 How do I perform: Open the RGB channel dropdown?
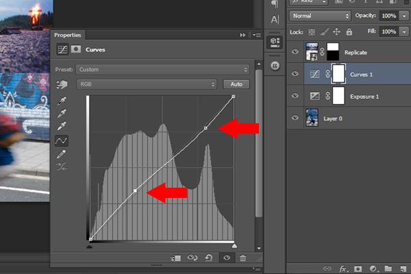147,84
